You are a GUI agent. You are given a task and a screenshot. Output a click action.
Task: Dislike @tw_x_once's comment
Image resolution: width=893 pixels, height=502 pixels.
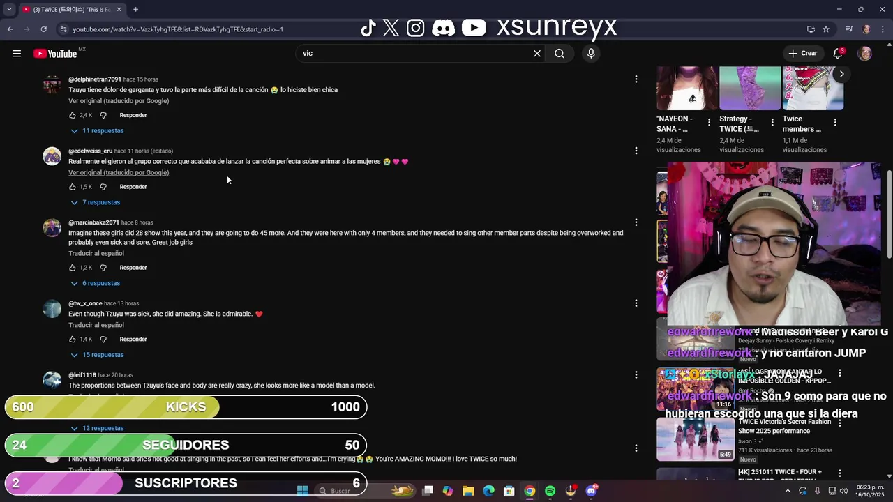[x=103, y=340]
